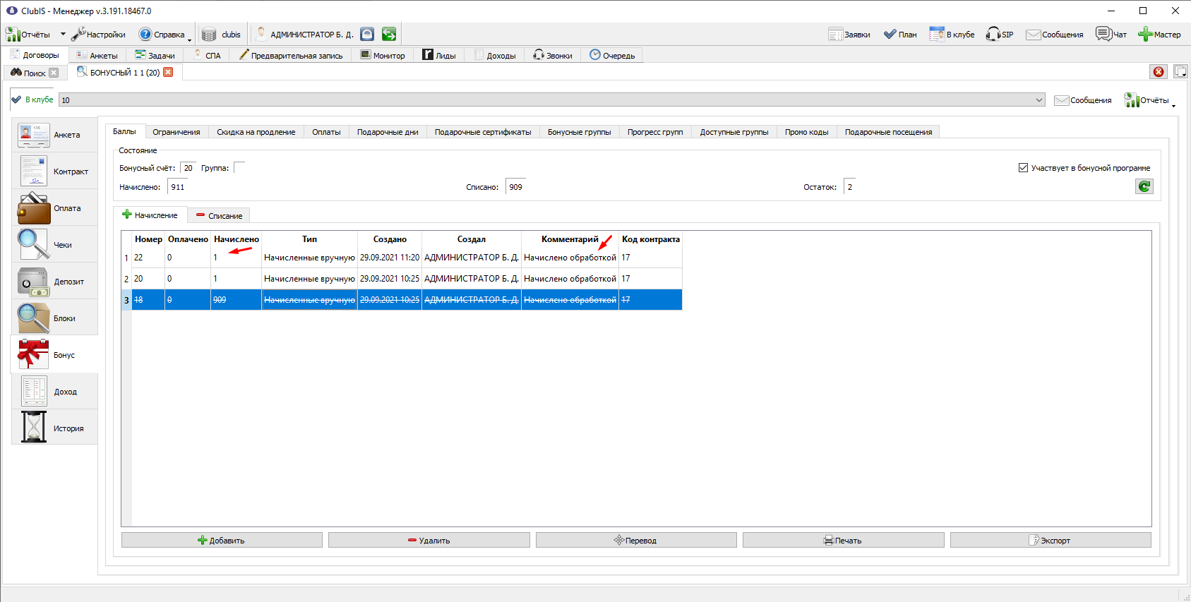Open the SIP headset icon
Image resolution: width=1191 pixels, height=602 pixels.
tap(993, 34)
